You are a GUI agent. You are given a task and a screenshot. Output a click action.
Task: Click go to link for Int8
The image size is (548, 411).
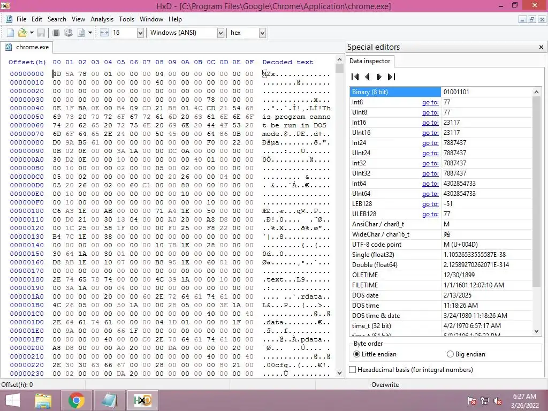(x=430, y=102)
